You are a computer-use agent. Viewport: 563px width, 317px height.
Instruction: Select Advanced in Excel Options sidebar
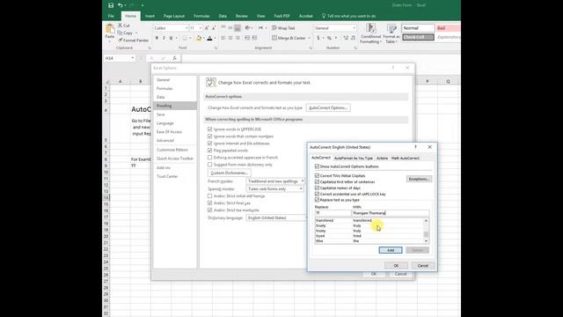pos(165,141)
